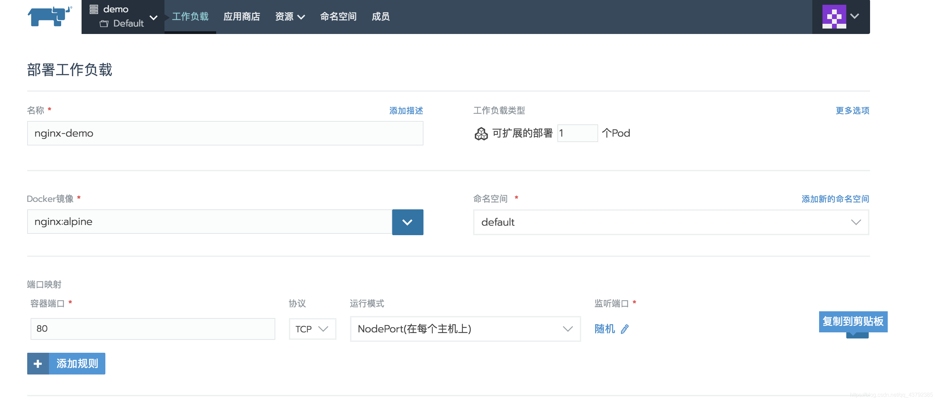The height and width of the screenshot is (401, 936).
Task: Click the Rancher cow logo
Action: 50,16
